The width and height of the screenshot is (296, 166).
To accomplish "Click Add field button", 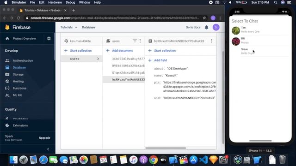I will (158, 60).
